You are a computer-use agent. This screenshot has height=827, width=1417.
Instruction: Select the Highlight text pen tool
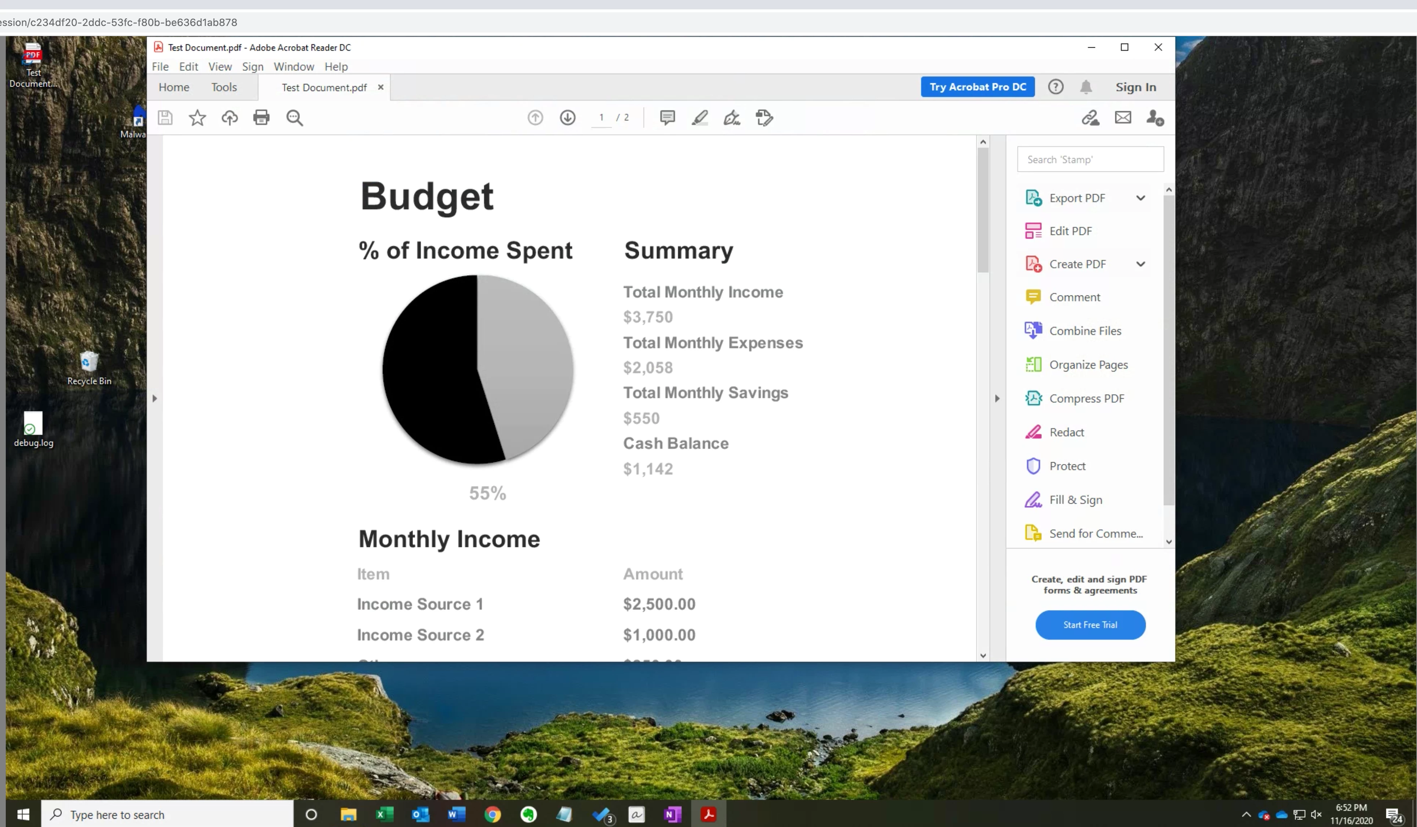click(699, 118)
